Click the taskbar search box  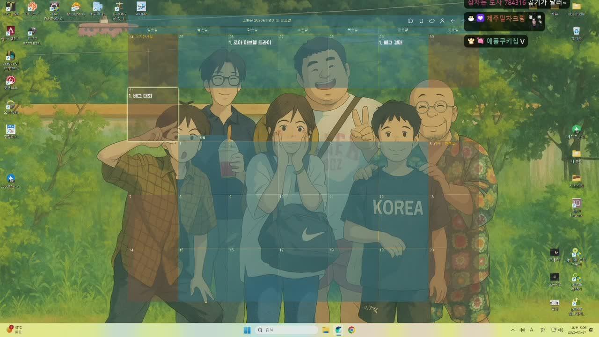tap(286, 330)
